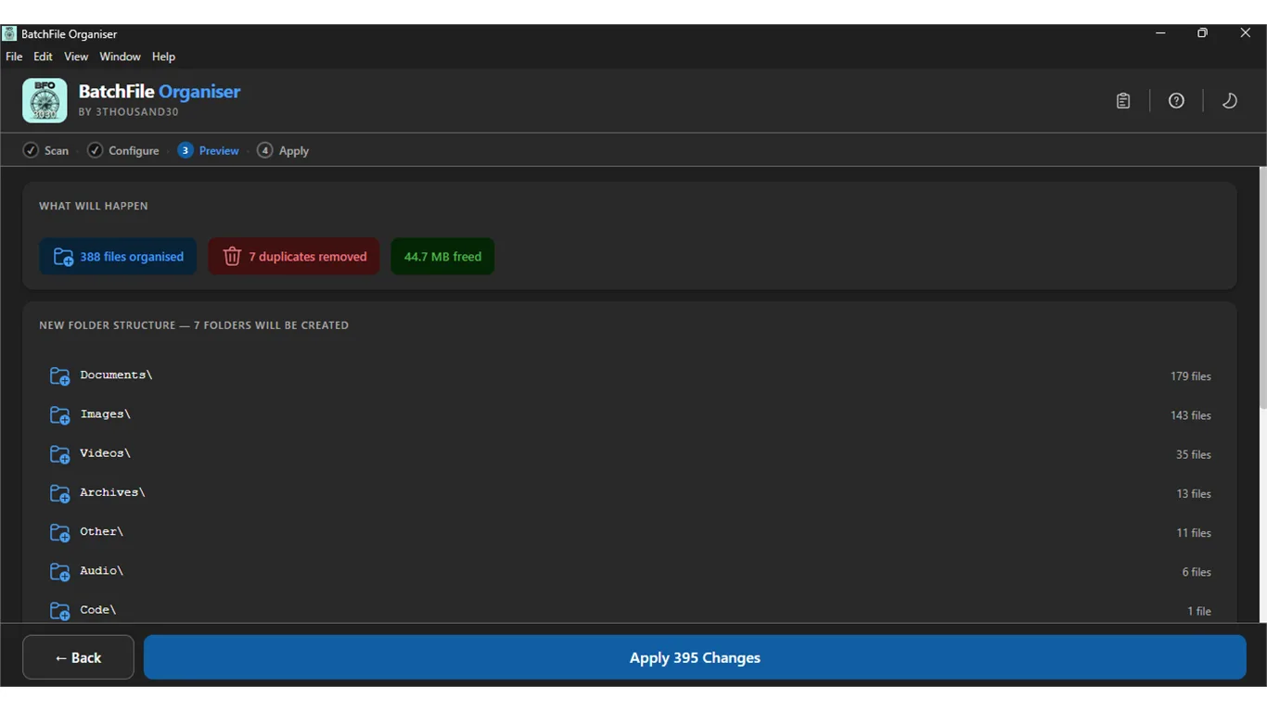Viewport: 1267px width, 712px height.
Task: Toggle dark mode moon icon
Action: (1230, 101)
